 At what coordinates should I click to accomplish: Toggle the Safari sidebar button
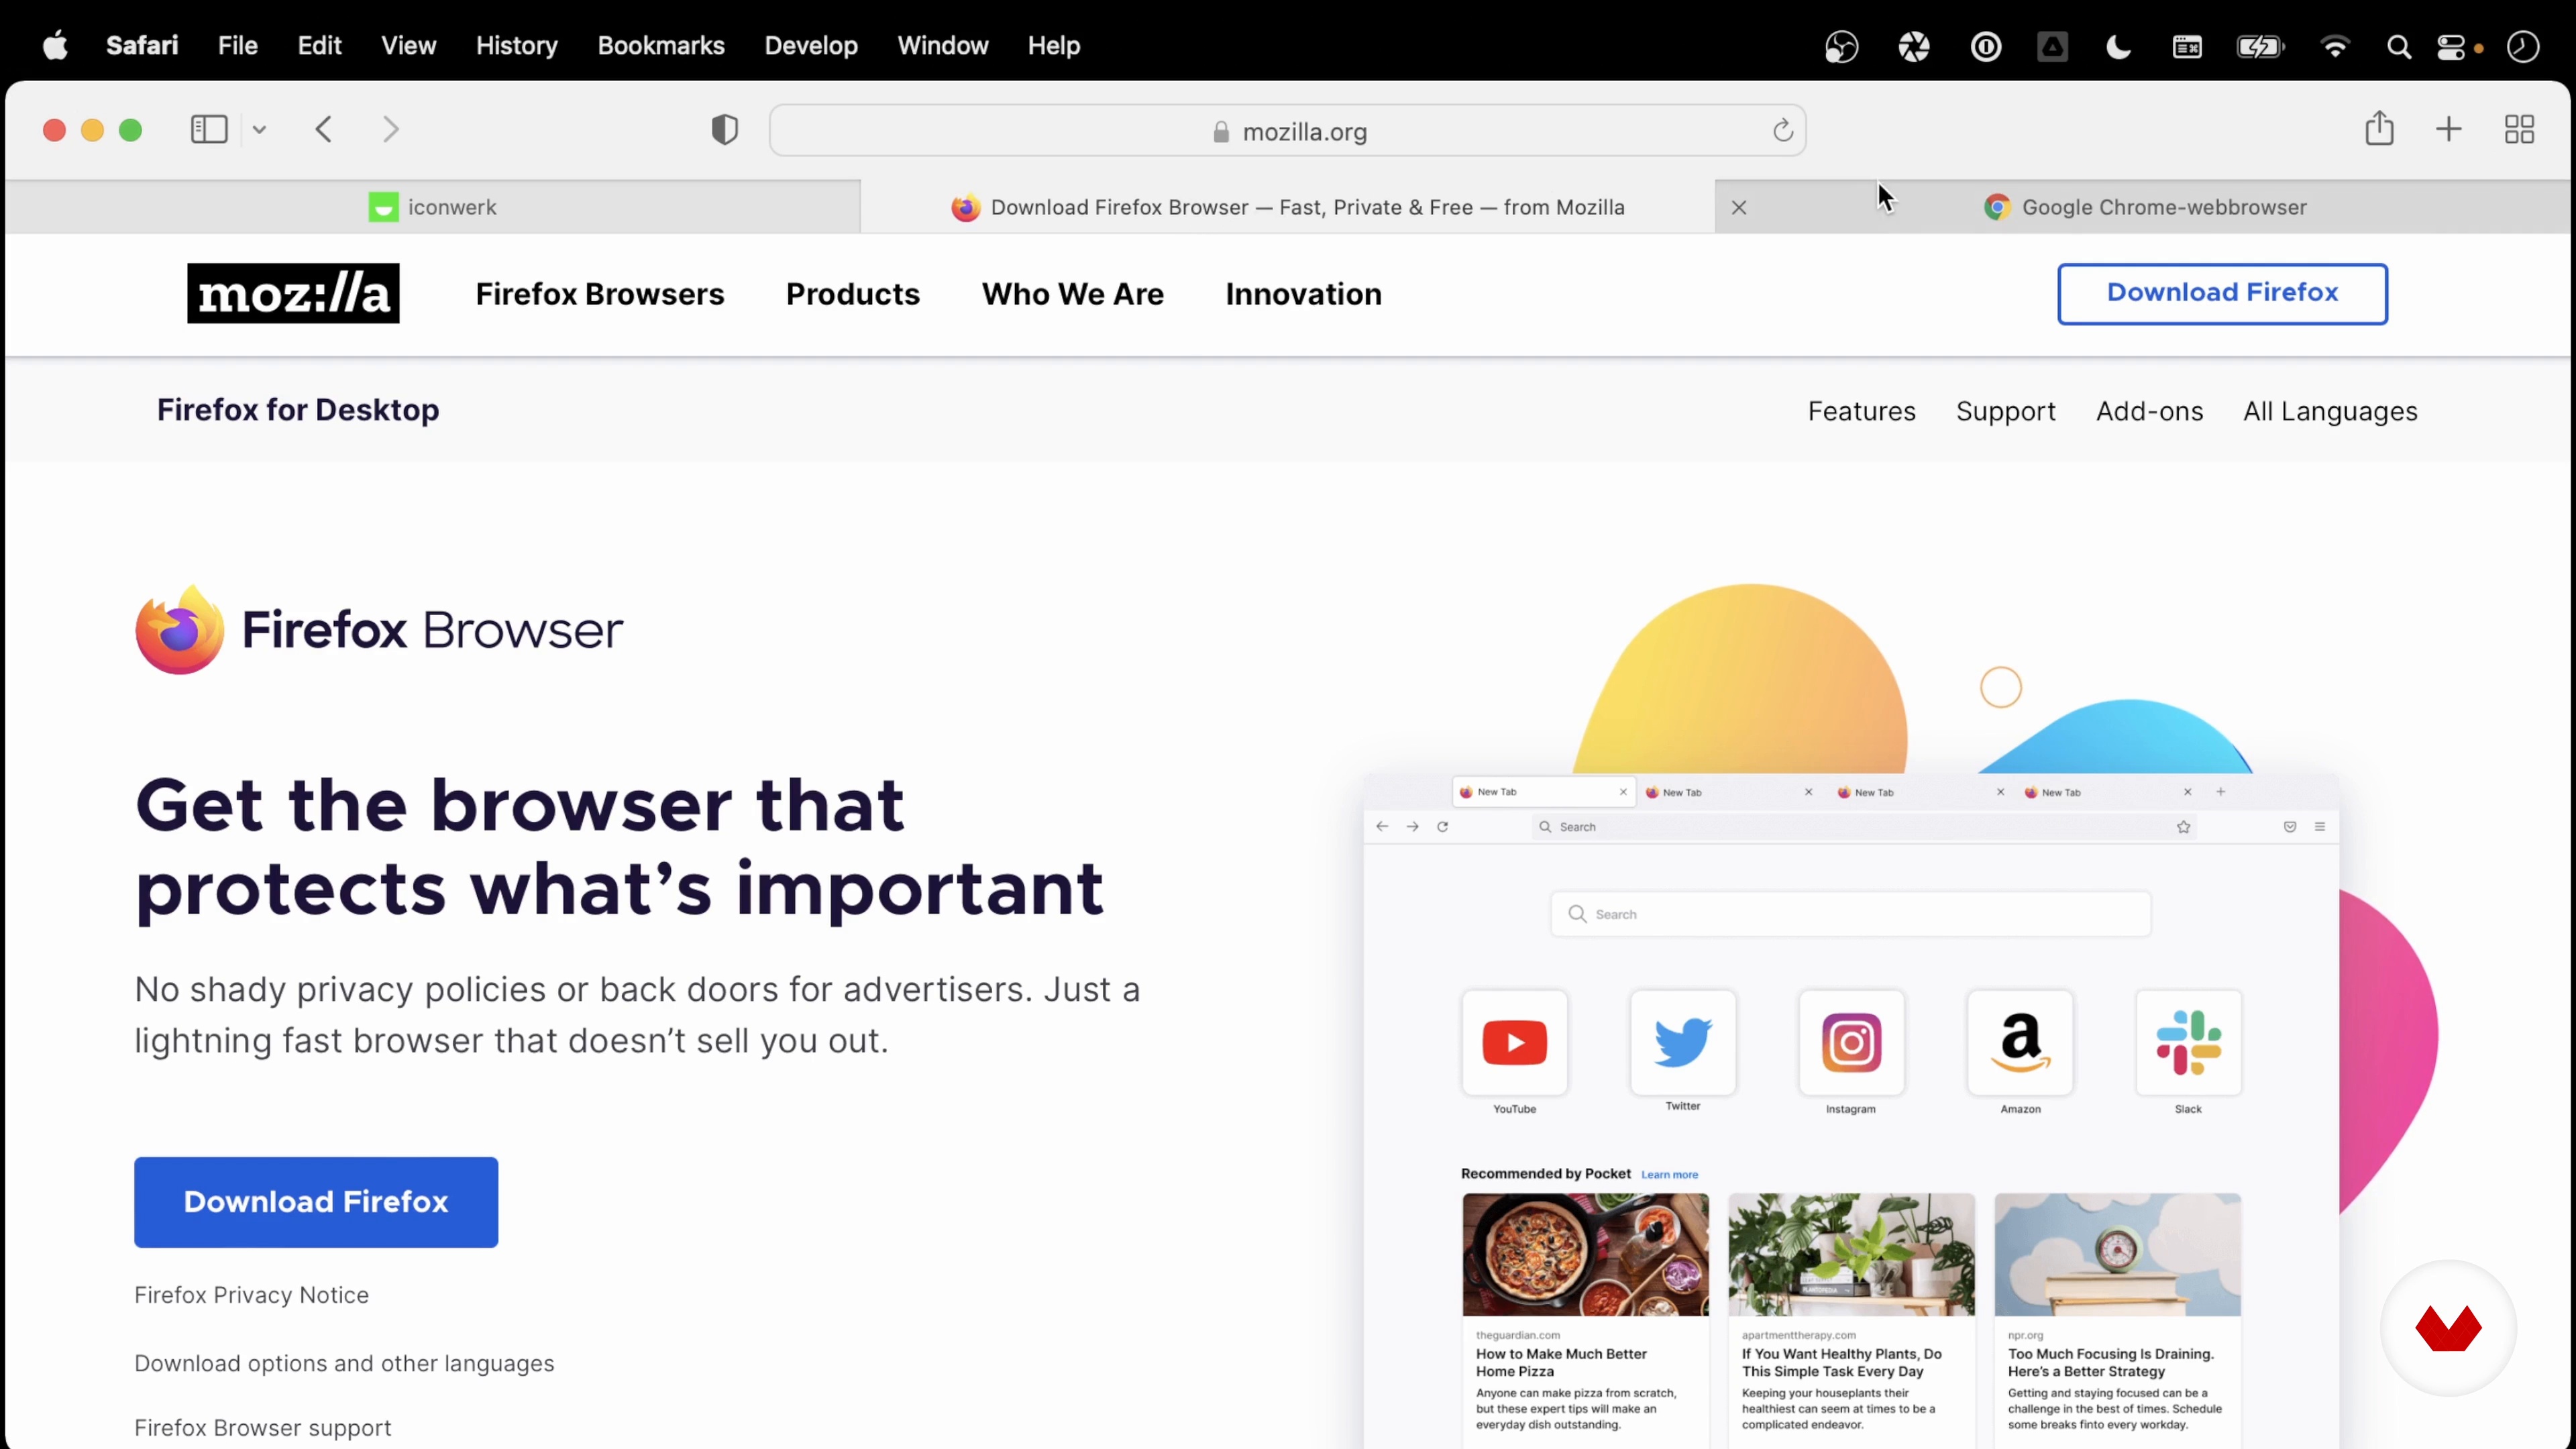pos(209,130)
